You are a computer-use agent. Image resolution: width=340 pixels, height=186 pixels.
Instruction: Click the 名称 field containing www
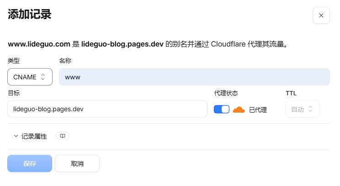pyautogui.click(x=194, y=77)
